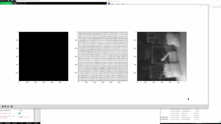Screen dimensions: 221x124
Task: Maximize the figure window
Action: pos(201,6)
